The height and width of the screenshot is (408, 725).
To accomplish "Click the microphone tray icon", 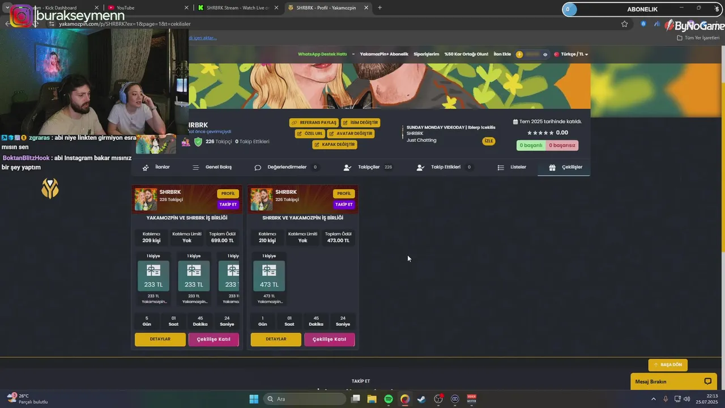I will (666, 399).
